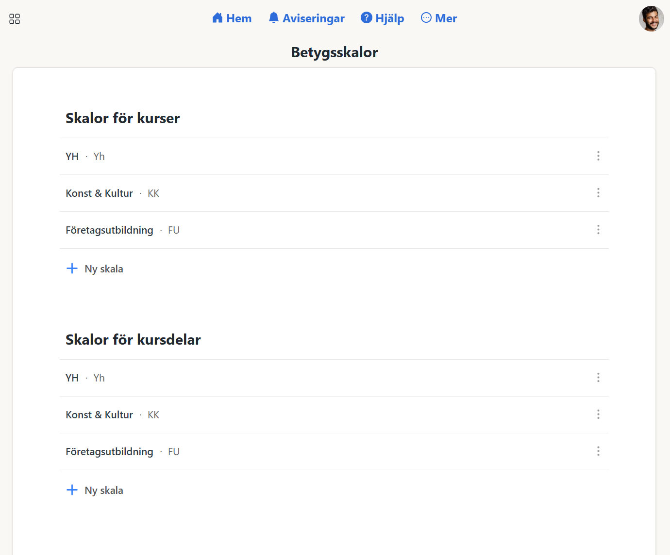Select the Aviseringar menu label
Screen dimensions: 670x555
point(313,18)
